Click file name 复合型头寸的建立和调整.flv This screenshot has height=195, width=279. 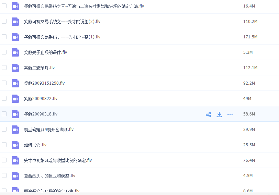(x=49, y=176)
